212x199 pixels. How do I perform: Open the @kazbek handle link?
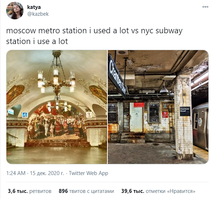tap(38, 14)
